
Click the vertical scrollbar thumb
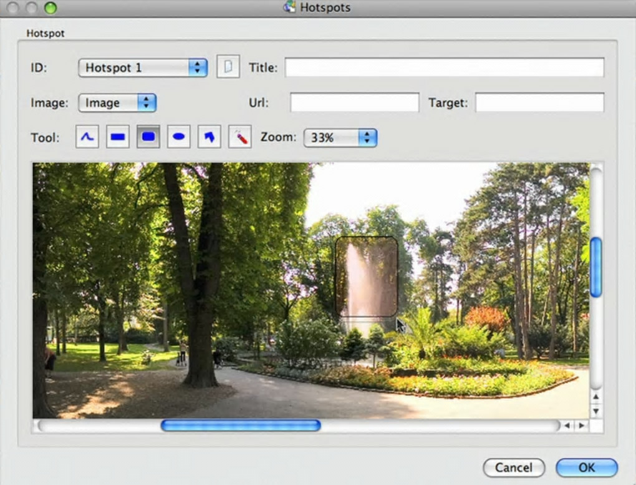596,268
